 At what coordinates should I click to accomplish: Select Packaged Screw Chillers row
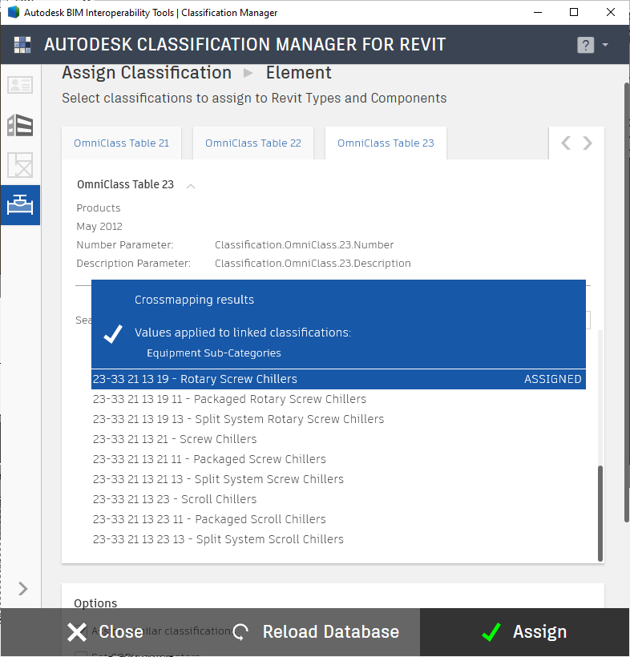338,459
